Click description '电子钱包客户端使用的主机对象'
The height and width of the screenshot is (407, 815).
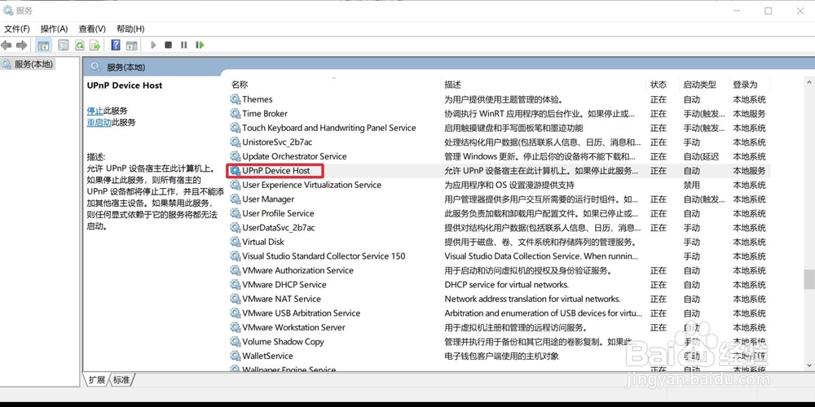501,357
